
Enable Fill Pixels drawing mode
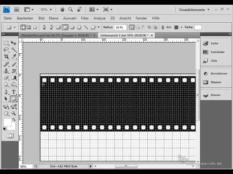(x=35, y=27)
